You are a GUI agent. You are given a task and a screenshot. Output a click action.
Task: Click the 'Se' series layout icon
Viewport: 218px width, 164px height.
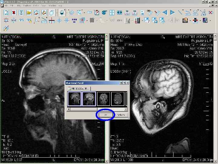(x=127, y=12)
